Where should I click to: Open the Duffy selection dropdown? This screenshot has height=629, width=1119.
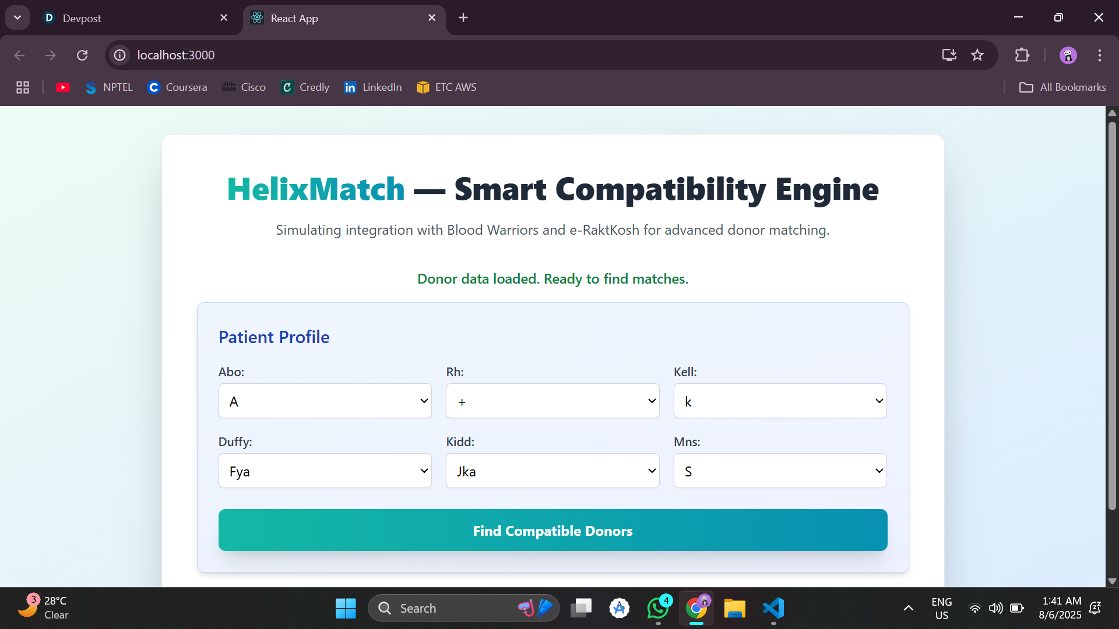[325, 471]
